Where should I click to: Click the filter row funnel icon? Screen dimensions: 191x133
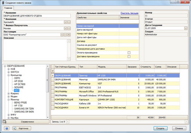pos(53,71)
